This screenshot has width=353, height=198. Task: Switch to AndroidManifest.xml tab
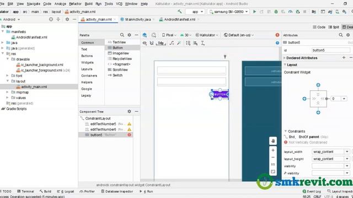[179, 20]
